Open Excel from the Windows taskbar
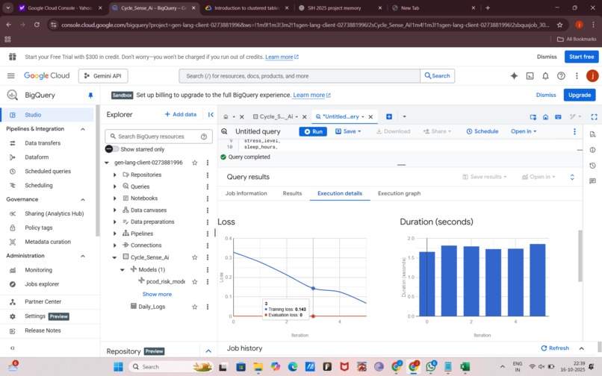 pyautogui.click(x=465, y=367)
